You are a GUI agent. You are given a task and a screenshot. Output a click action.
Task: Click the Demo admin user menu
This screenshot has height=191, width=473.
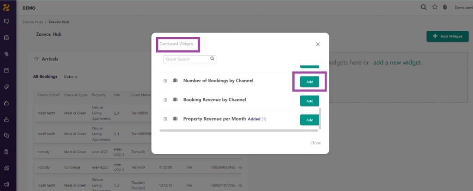(x=464, y=8)
